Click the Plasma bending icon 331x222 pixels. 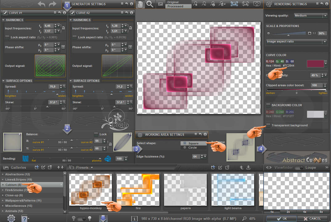(108, 159)
